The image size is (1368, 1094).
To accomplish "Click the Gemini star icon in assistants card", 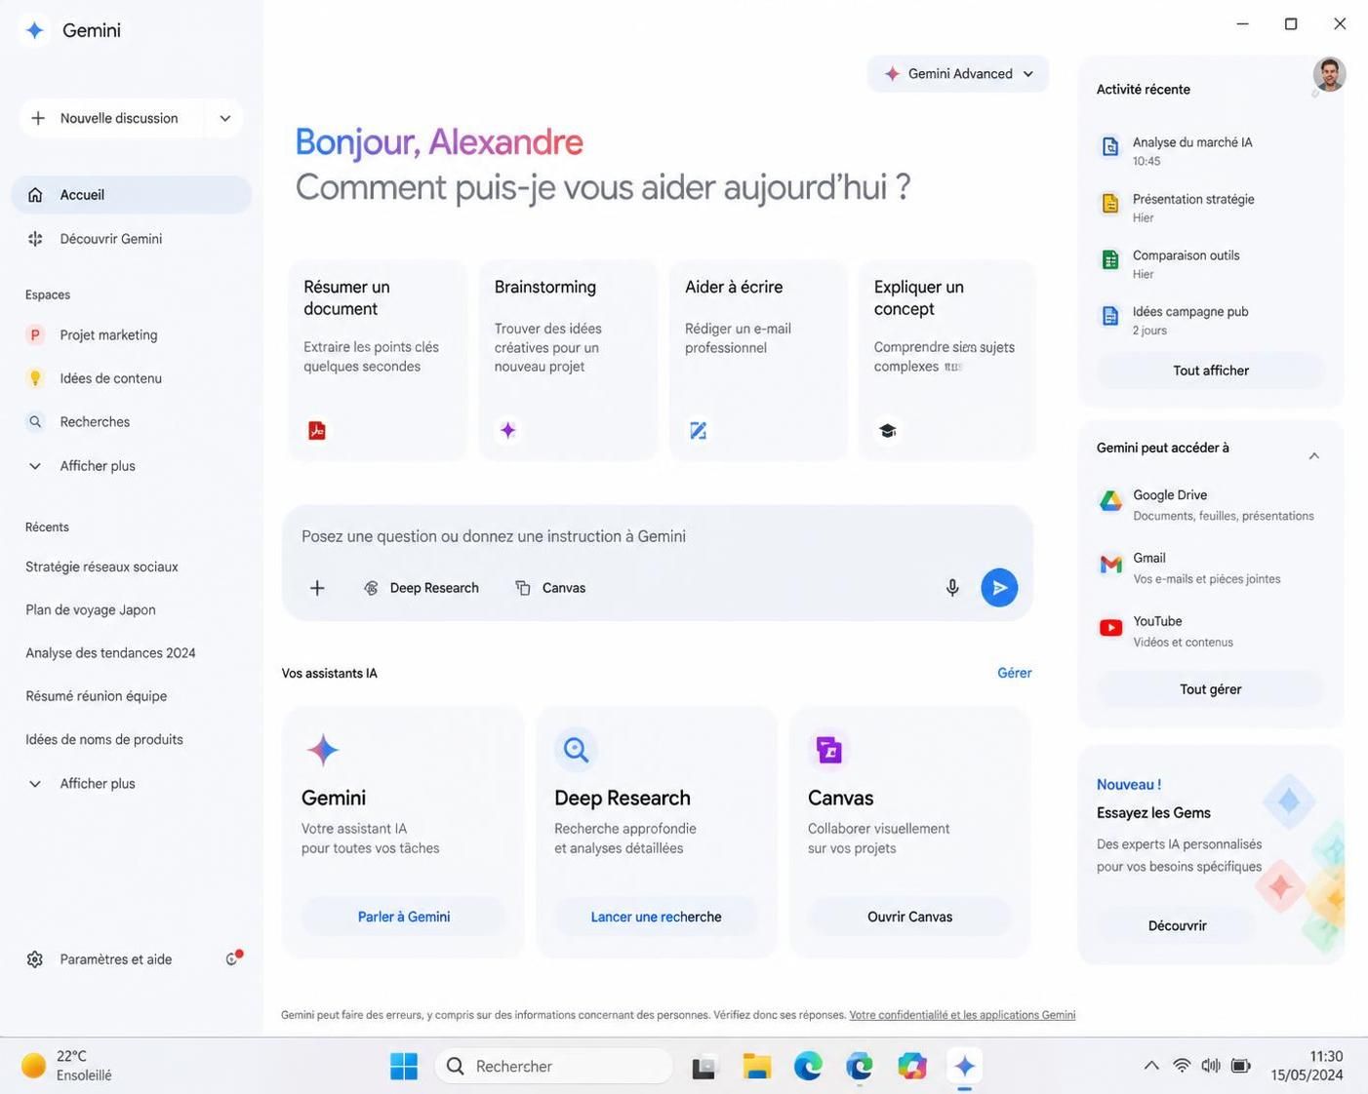I will click(323, 750).
